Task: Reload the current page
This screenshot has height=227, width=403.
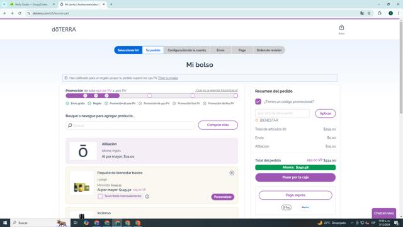Action: coord(20,13)
